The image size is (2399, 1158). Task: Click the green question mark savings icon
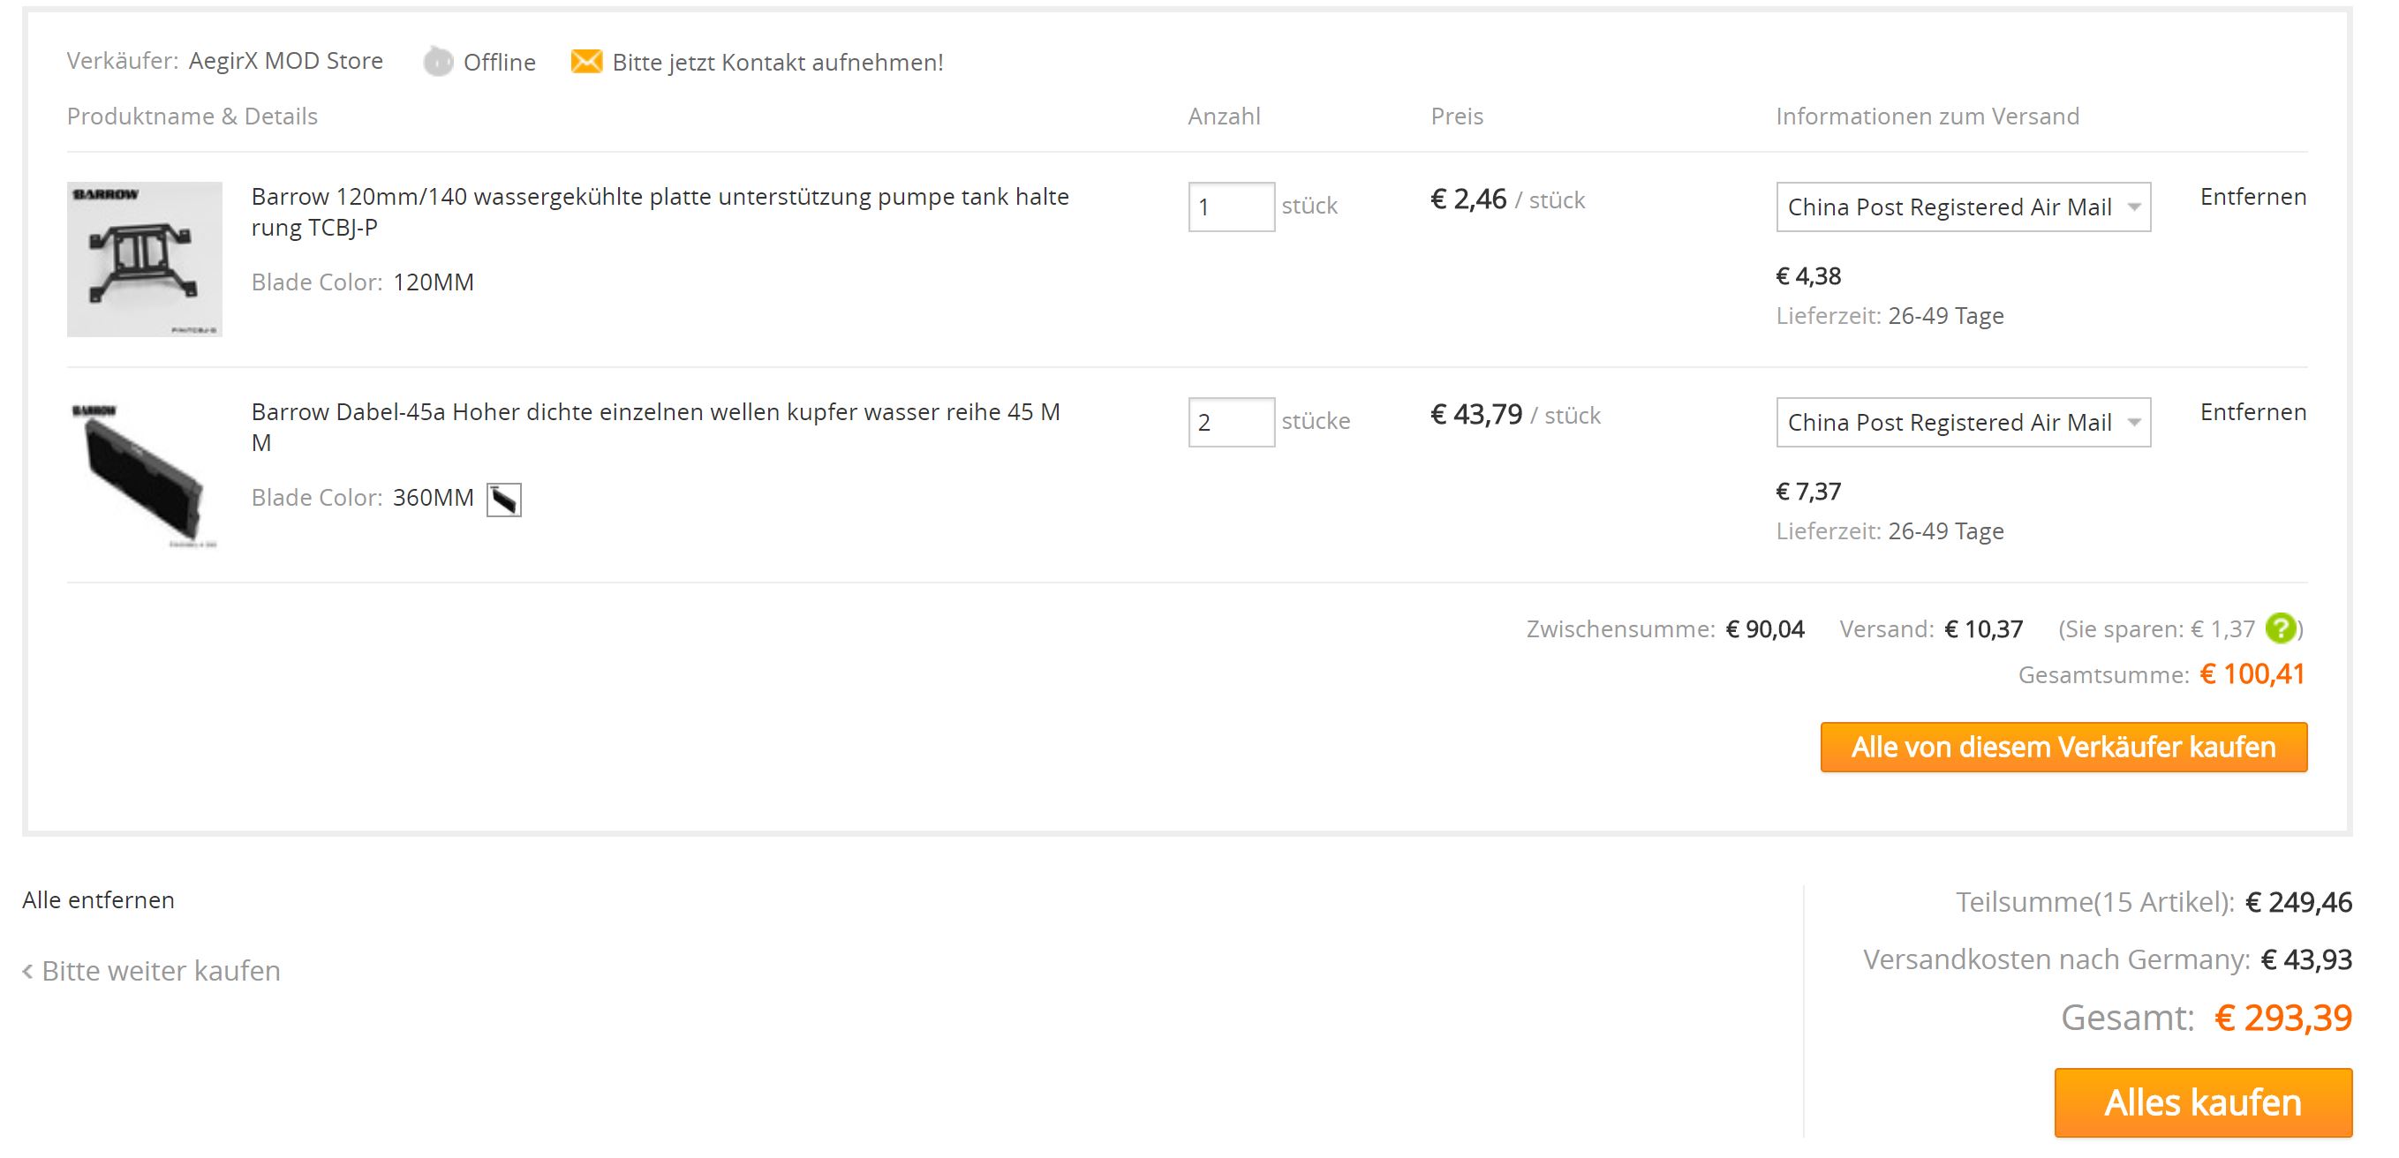click(x=2280, y=628)
